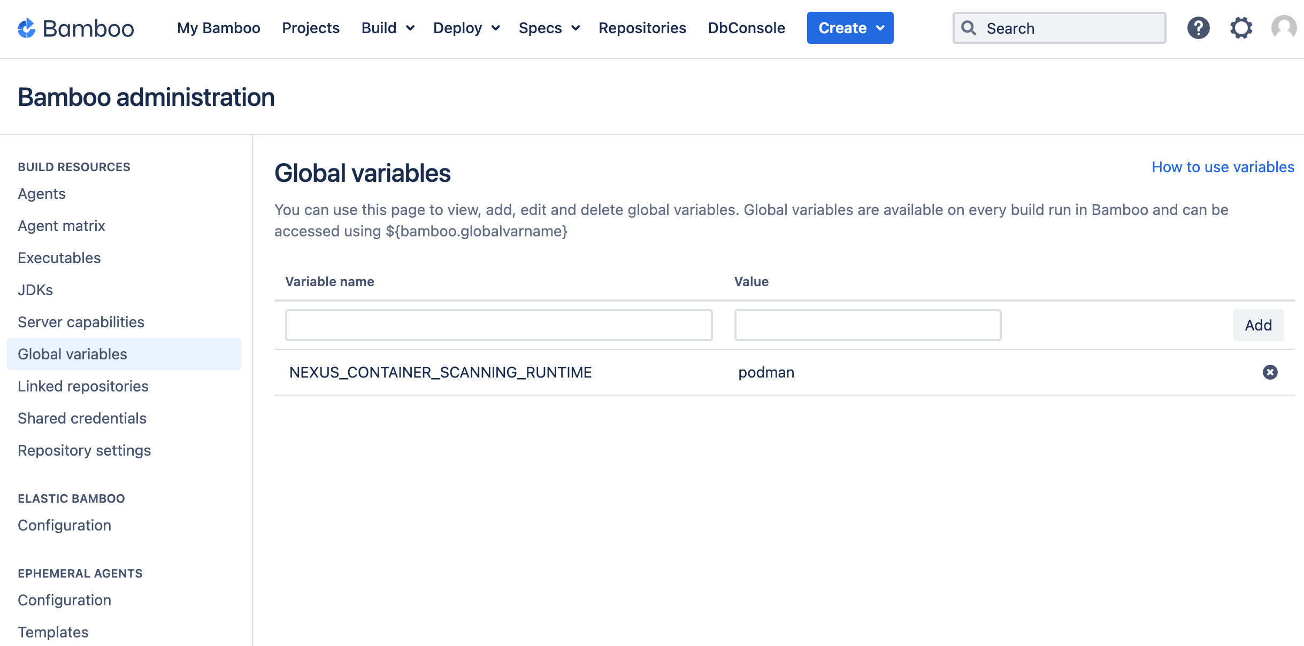Click the Value input field
This screenshot has height=646, width=1304.
[868, 324]
